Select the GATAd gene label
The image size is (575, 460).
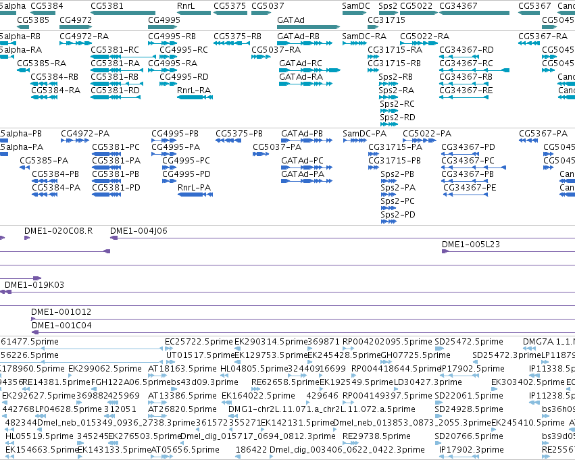(x=291, y=20)
